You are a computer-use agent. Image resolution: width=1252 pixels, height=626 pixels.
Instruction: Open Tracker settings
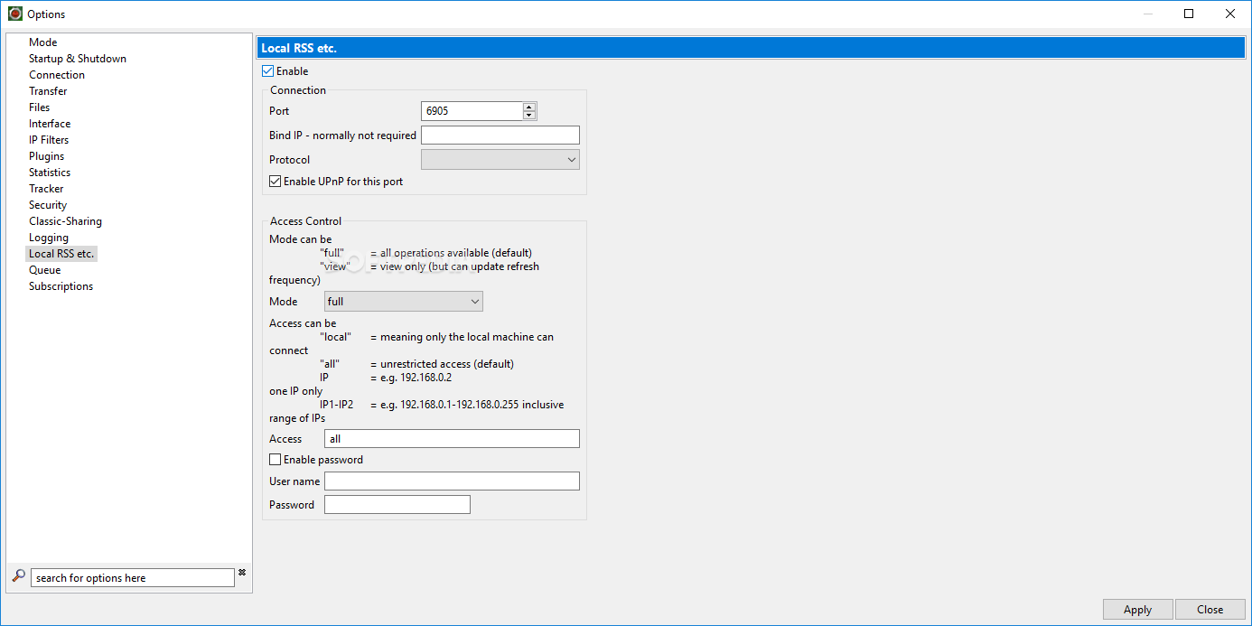click(x=46, y=189)
